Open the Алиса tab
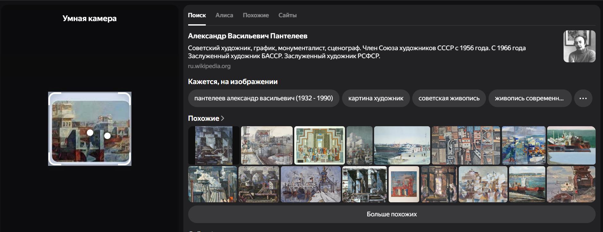Image resolution: width=603 pixels, height=232 pixels. pyautogui.click(x=224, y=15)
